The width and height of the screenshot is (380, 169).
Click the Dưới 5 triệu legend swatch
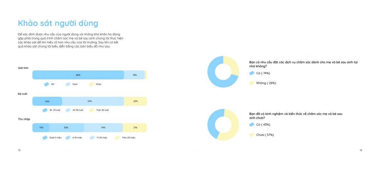click(45, 138)
